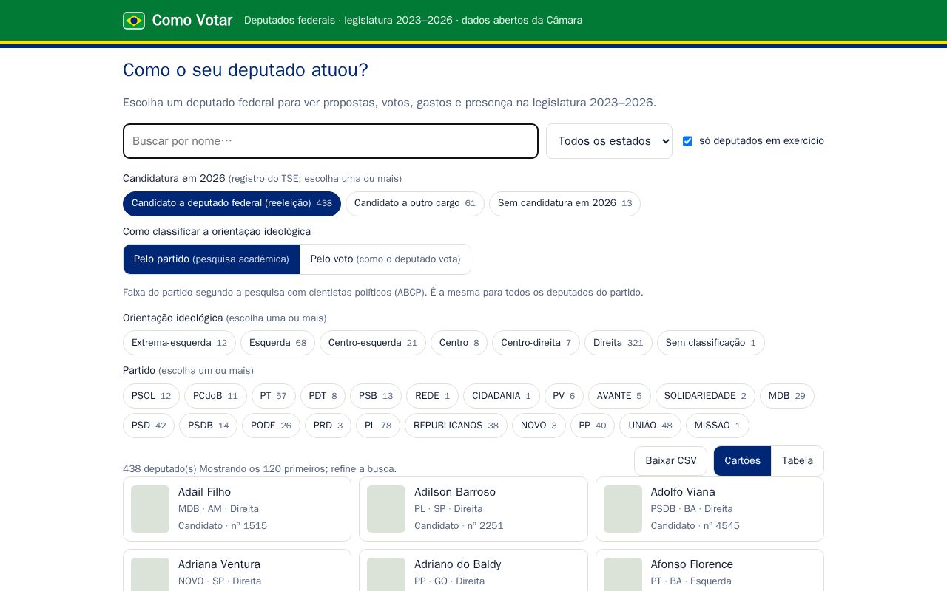Open the Todos os estados dropdown
The width and height of the screenshot is (947, 591).
point(609,141)
